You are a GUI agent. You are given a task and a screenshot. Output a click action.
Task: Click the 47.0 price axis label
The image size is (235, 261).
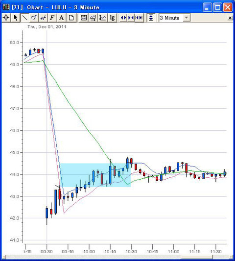pos(14,109)
